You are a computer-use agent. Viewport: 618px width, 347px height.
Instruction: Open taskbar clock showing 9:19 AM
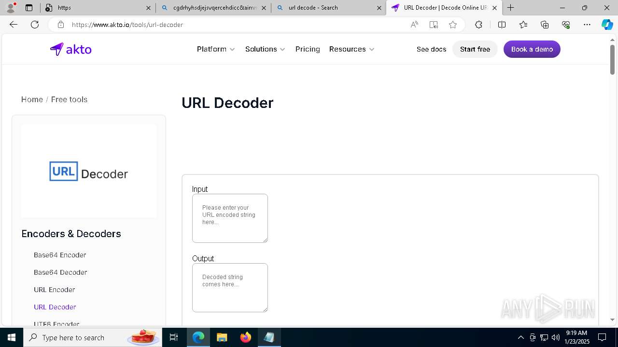pos(576,337)
